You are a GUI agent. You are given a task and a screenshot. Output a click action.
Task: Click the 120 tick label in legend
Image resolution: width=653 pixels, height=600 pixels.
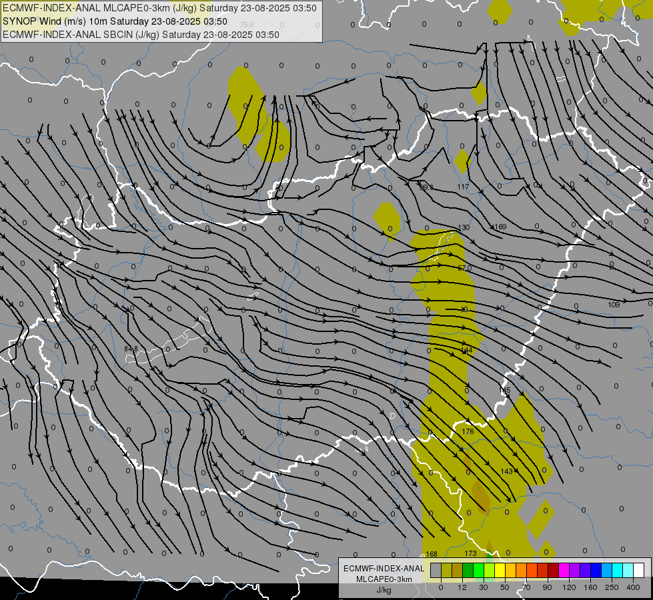[x=569, y=587]
